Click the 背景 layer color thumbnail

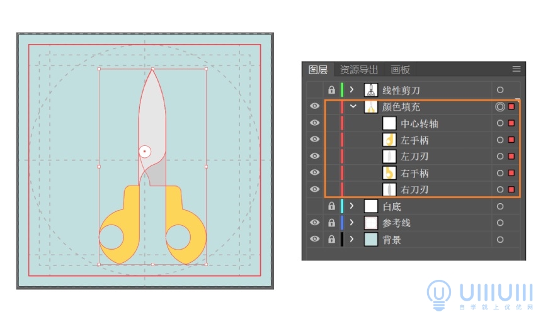(371, 240)
